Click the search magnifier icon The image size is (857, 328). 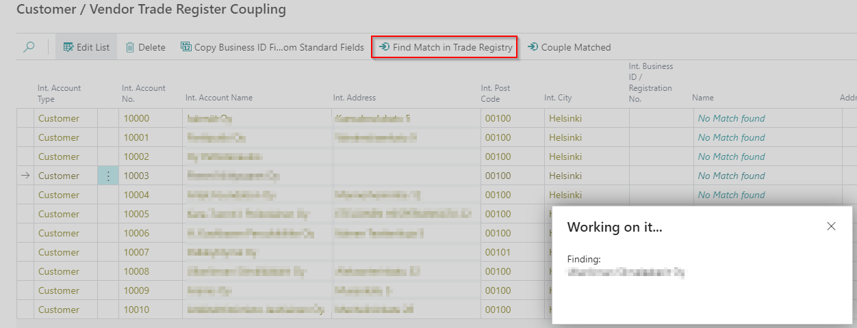(29, 47)
